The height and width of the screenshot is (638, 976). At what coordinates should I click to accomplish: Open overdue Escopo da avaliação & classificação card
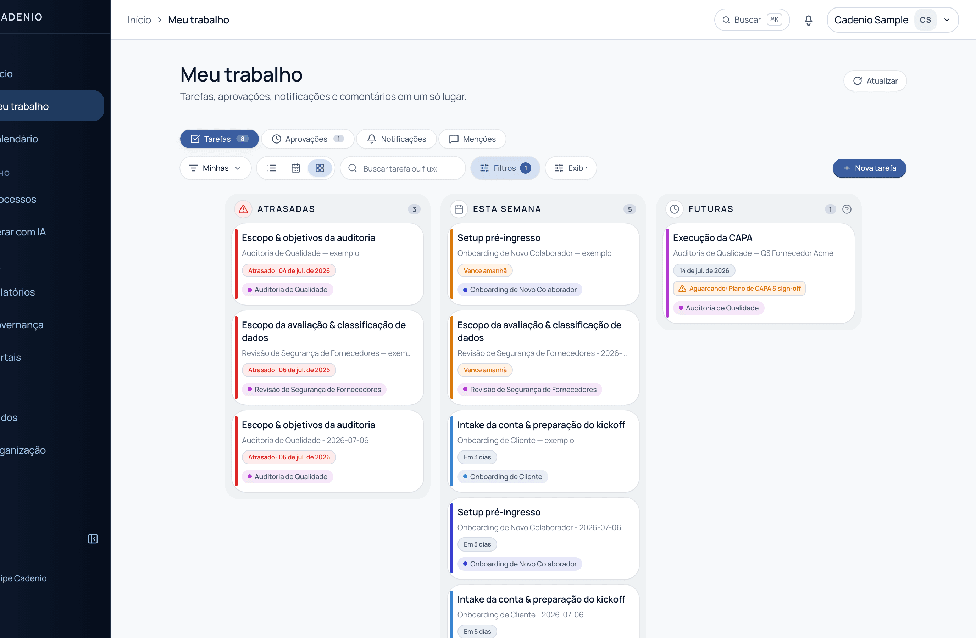point(328,358)
